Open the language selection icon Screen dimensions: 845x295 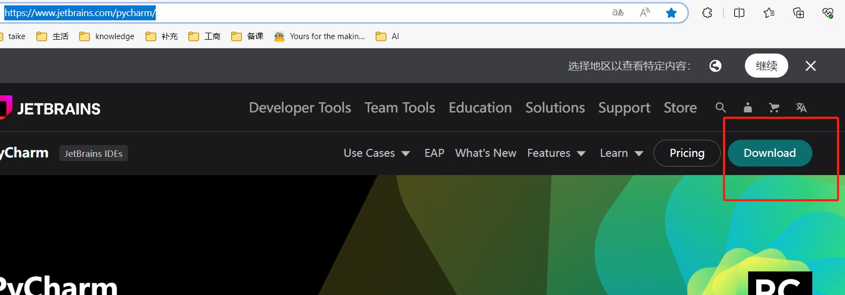coord(801,108)
